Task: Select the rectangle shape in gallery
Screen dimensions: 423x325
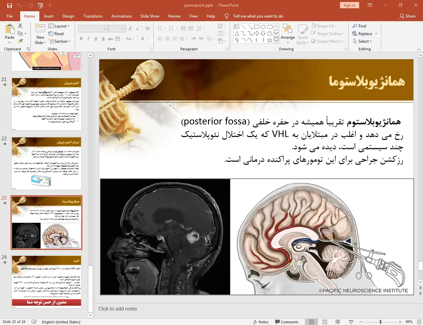Action: pos(256,27)
